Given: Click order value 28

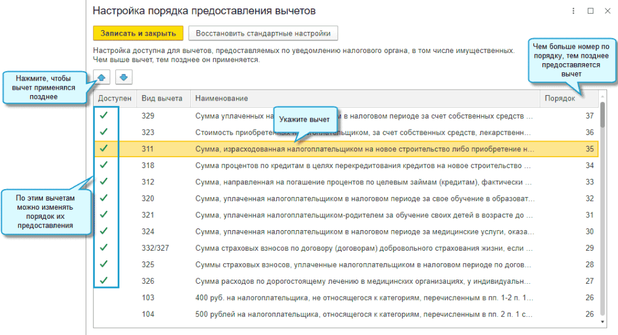Looking at the screenshot, I should click(589, 265).
